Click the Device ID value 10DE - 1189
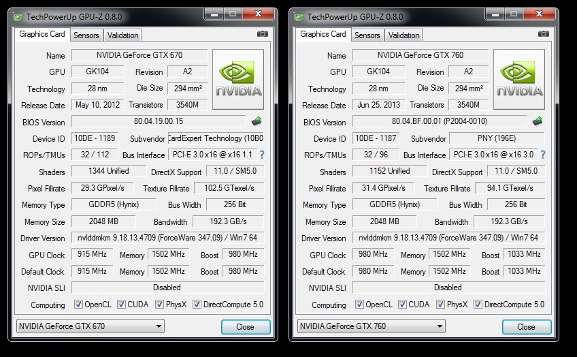 [x=95, y=138]
